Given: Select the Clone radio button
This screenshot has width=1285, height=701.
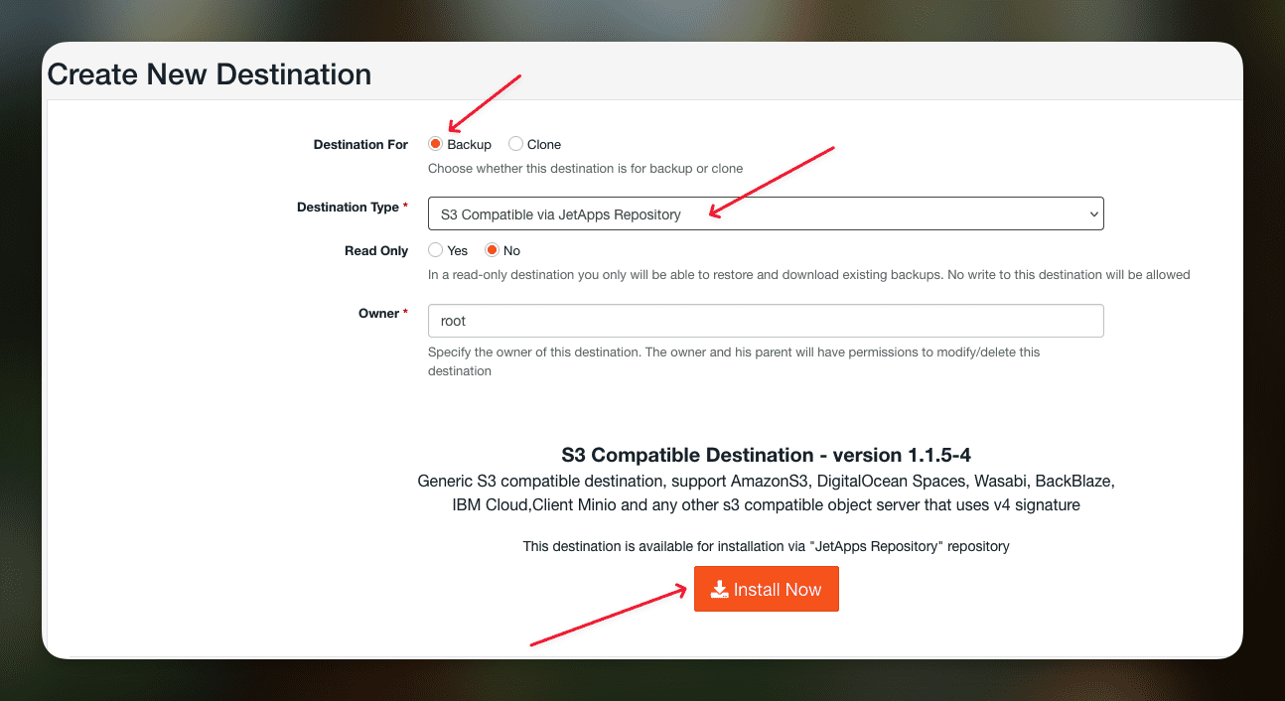Looking at the screenshot, I should point(515,143).
